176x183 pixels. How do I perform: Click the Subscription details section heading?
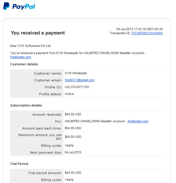(26, 105)
